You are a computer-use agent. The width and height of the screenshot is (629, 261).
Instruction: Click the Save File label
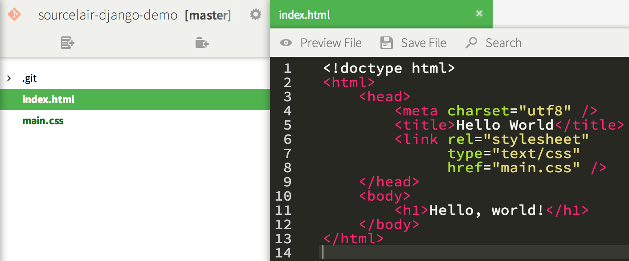[424, 43]
